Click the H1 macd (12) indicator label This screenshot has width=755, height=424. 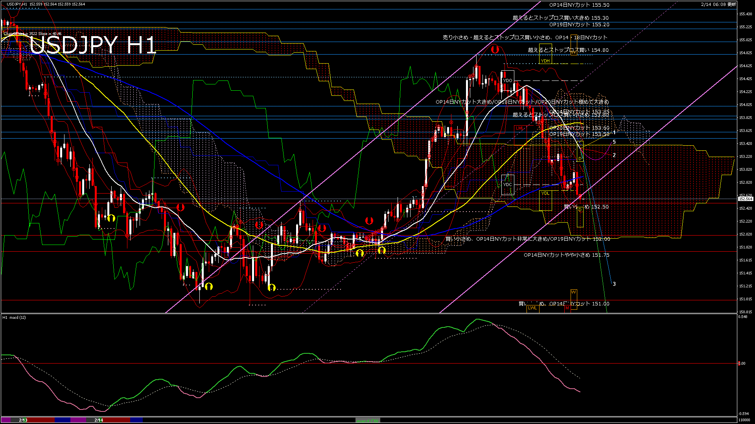pyautogui.click(x=14, y=317)
